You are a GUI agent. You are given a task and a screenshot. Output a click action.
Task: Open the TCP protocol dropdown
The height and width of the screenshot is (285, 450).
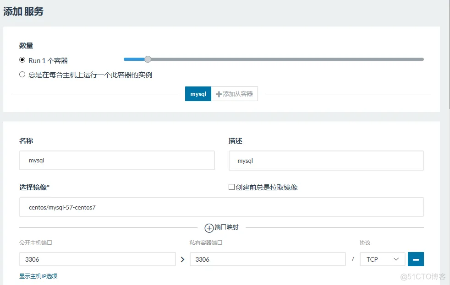coord(383,259)
